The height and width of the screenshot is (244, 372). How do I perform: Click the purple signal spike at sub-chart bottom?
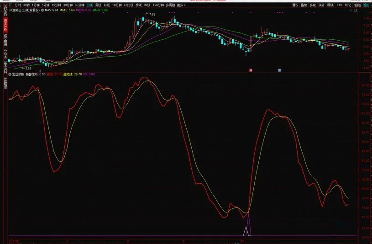(249, 224)
